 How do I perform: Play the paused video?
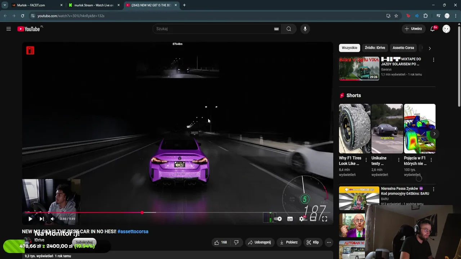click(30, 219)
